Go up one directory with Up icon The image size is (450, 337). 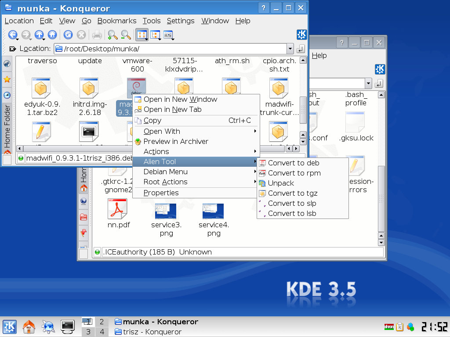[39, 35]
